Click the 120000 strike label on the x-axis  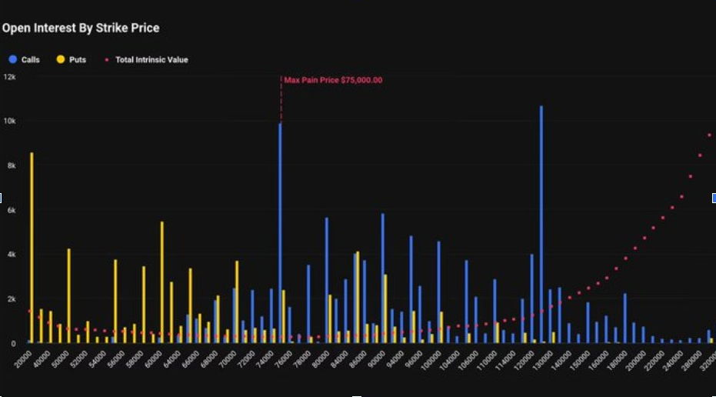click(525, 360)
